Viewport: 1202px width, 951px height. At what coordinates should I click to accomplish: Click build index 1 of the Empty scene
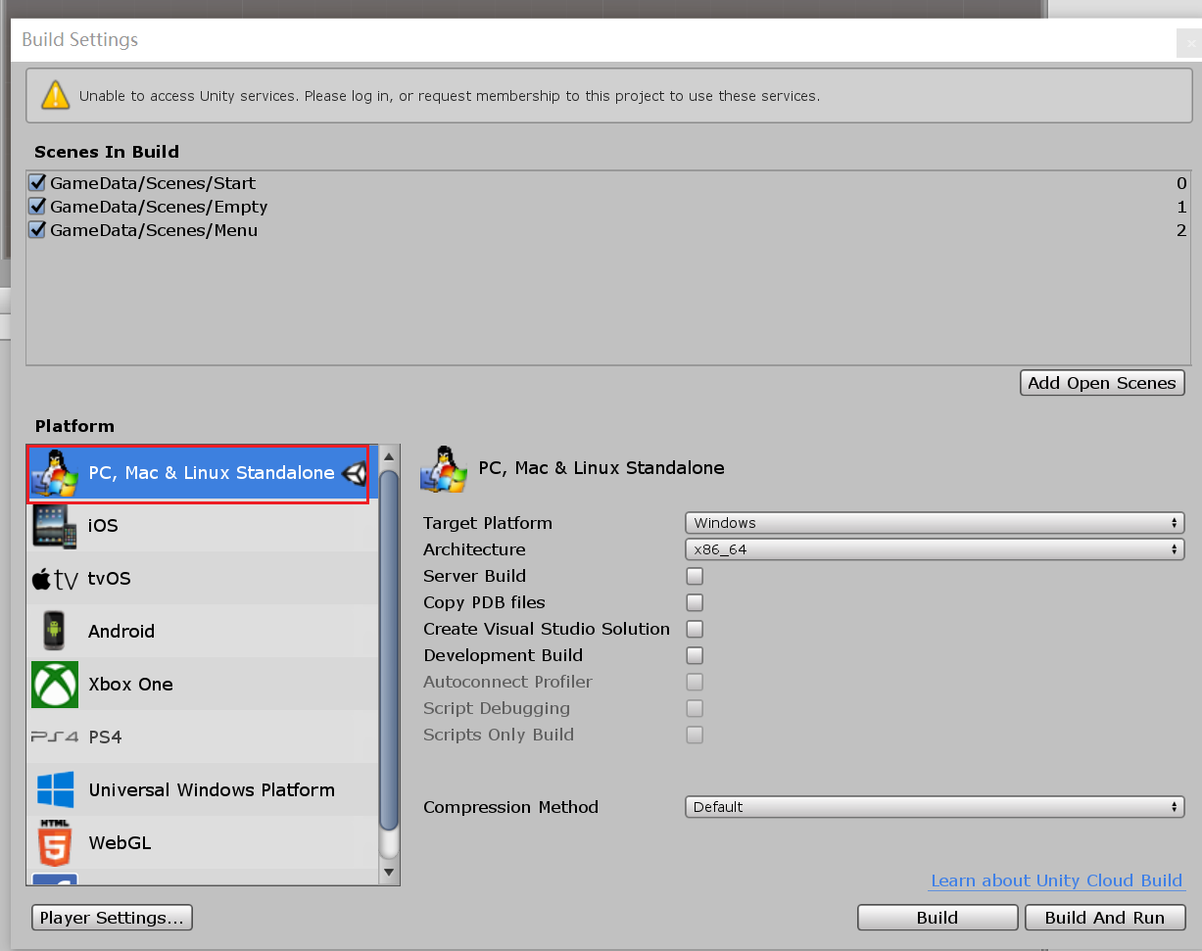tap(1181, 207)
